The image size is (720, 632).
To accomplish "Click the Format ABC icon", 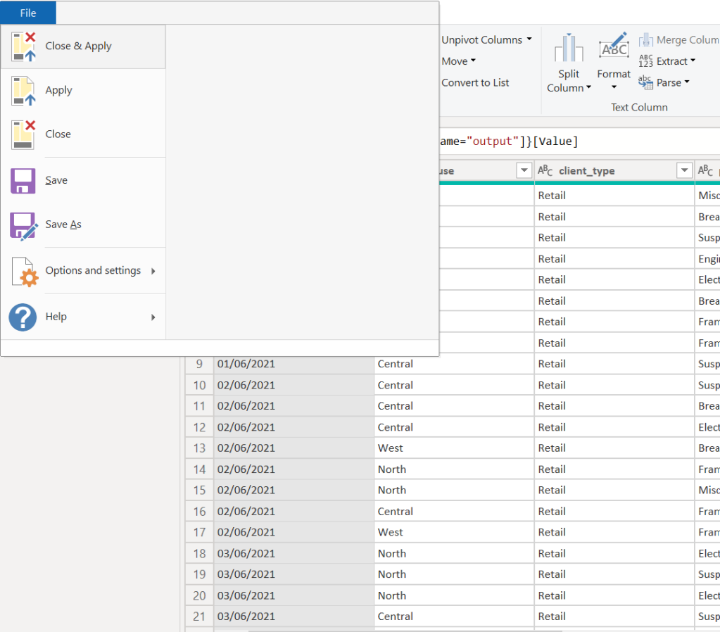I will click(x=614, y=46).
